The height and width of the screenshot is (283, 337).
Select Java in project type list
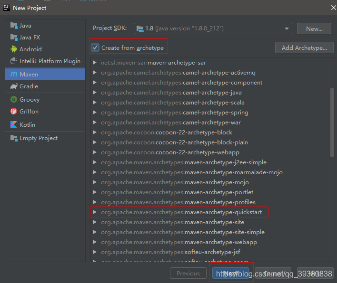(x=45, y=26)
